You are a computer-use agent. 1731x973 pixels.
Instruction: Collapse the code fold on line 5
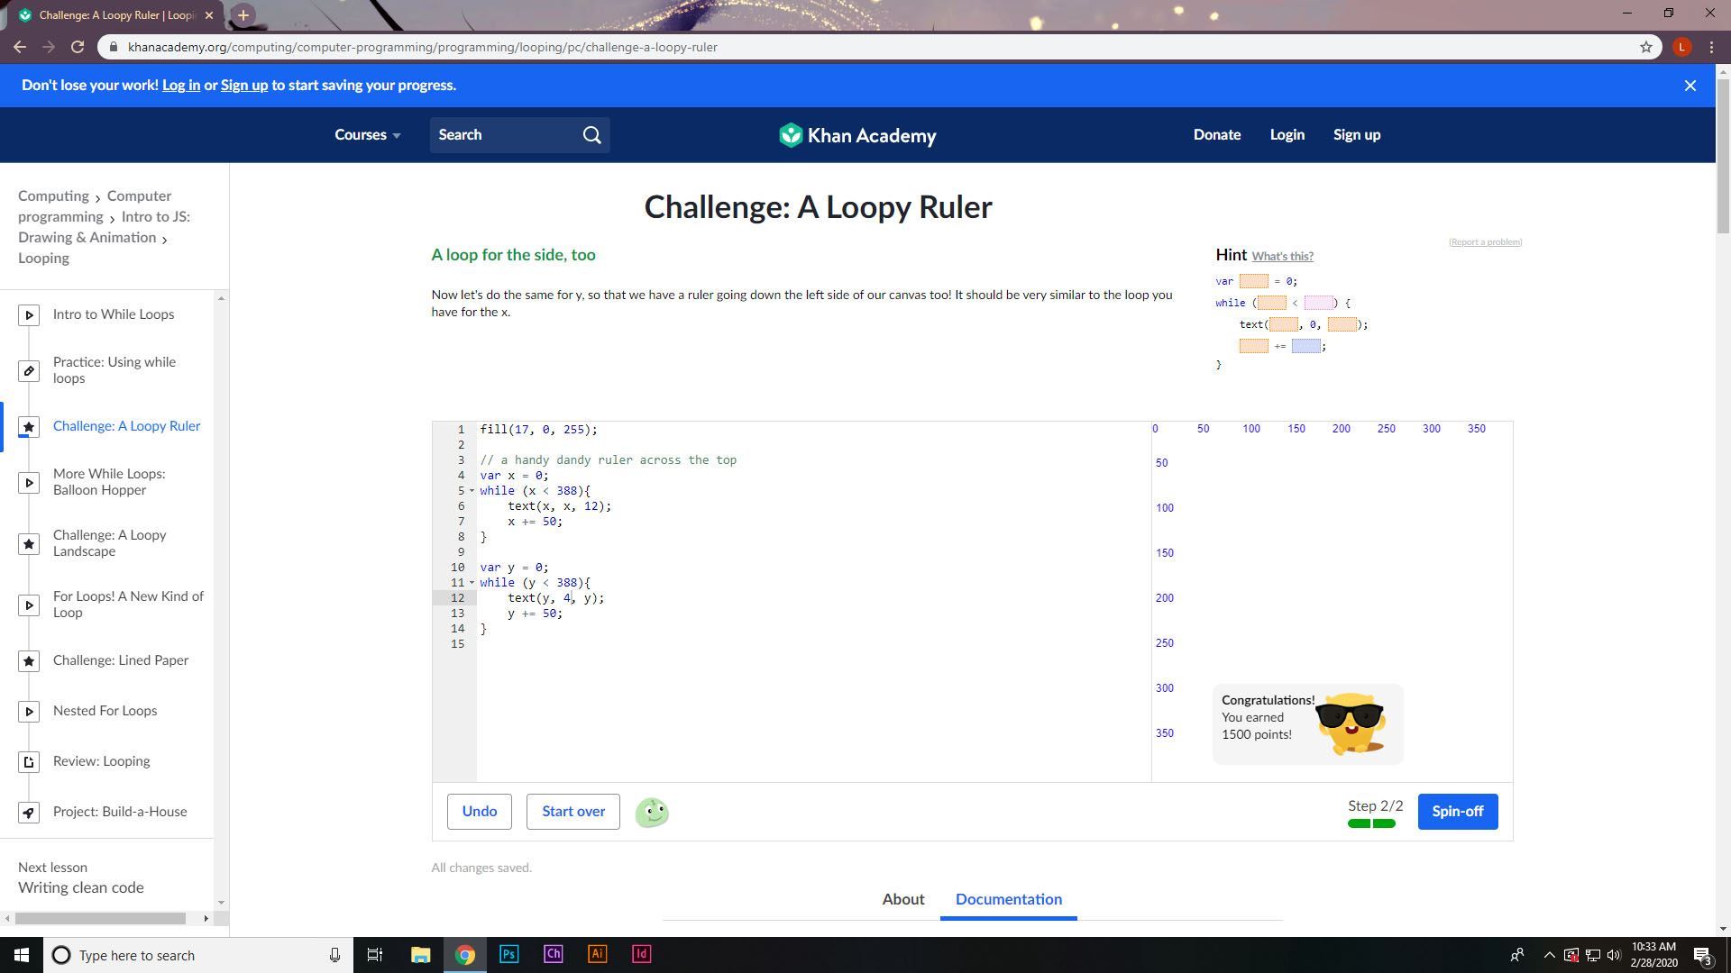click(x=472, y=491)
